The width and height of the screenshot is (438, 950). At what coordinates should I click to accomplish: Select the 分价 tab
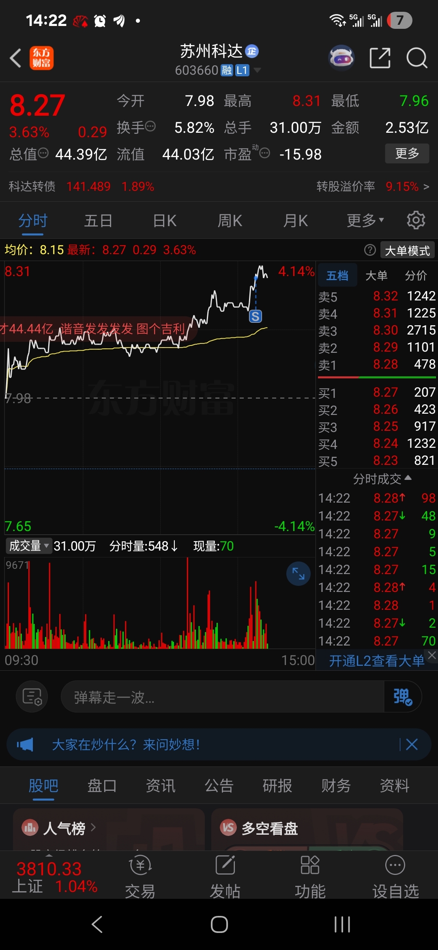pos(416,276)
